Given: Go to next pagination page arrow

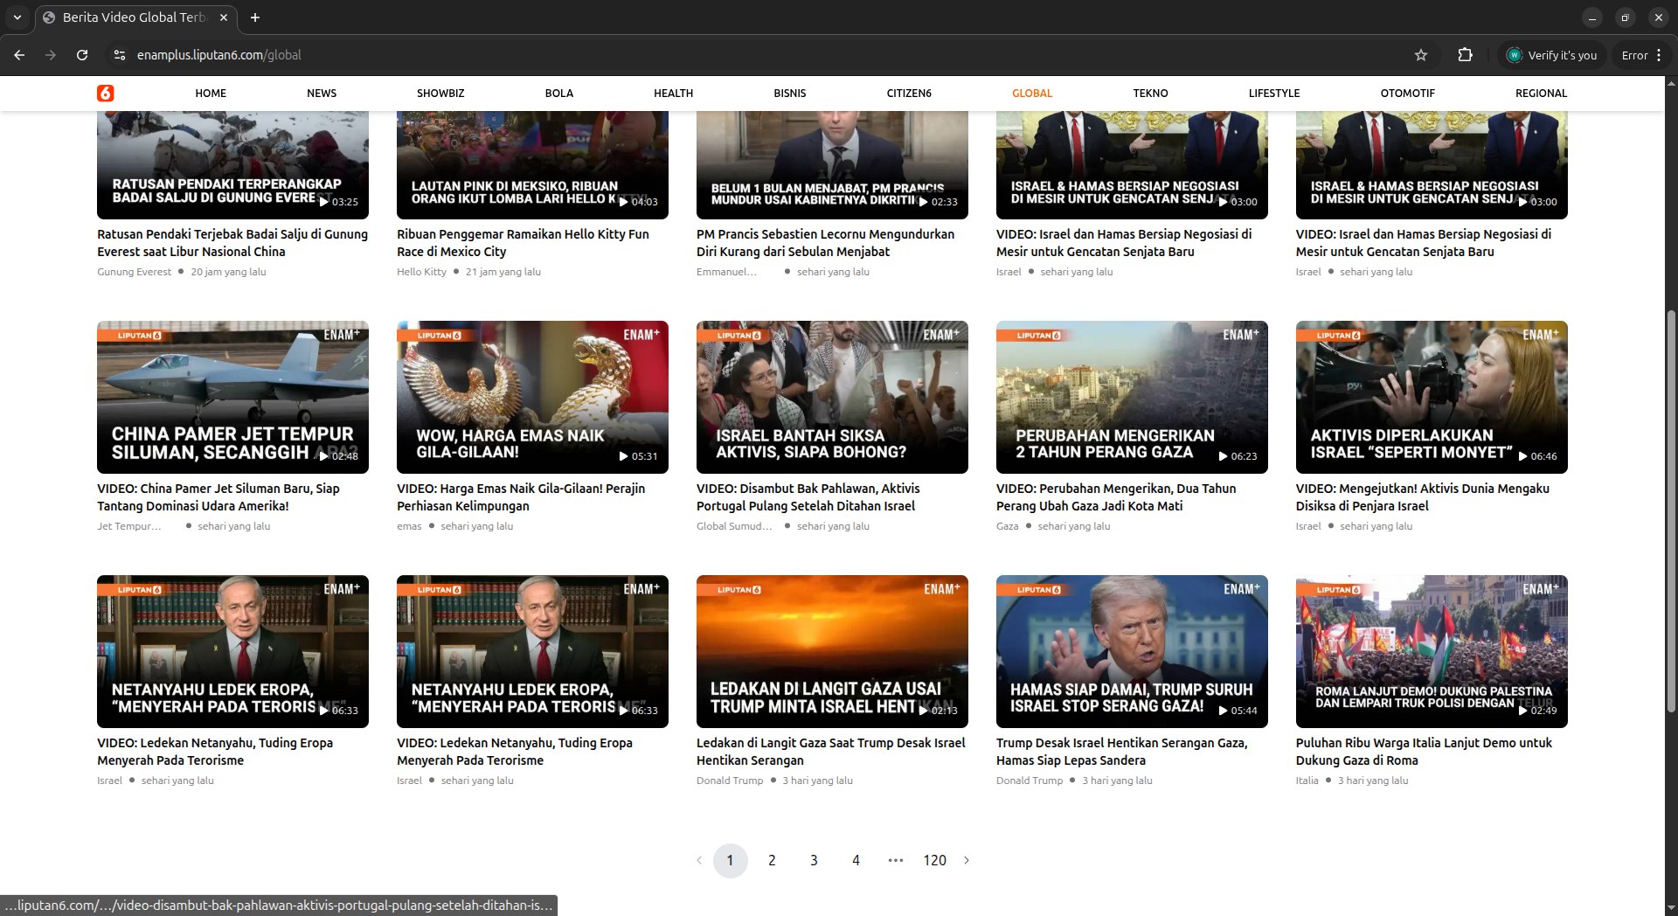Looking at the screenshot, I should tap(966, 860).
